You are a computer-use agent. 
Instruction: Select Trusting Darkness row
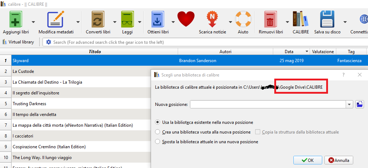(x=81, y=103)
